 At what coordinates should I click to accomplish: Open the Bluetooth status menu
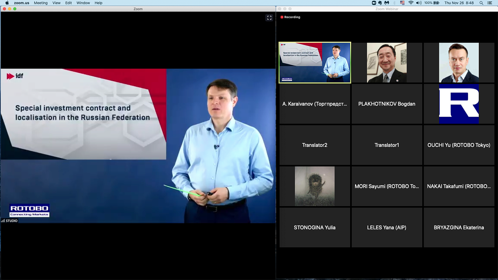394,3
